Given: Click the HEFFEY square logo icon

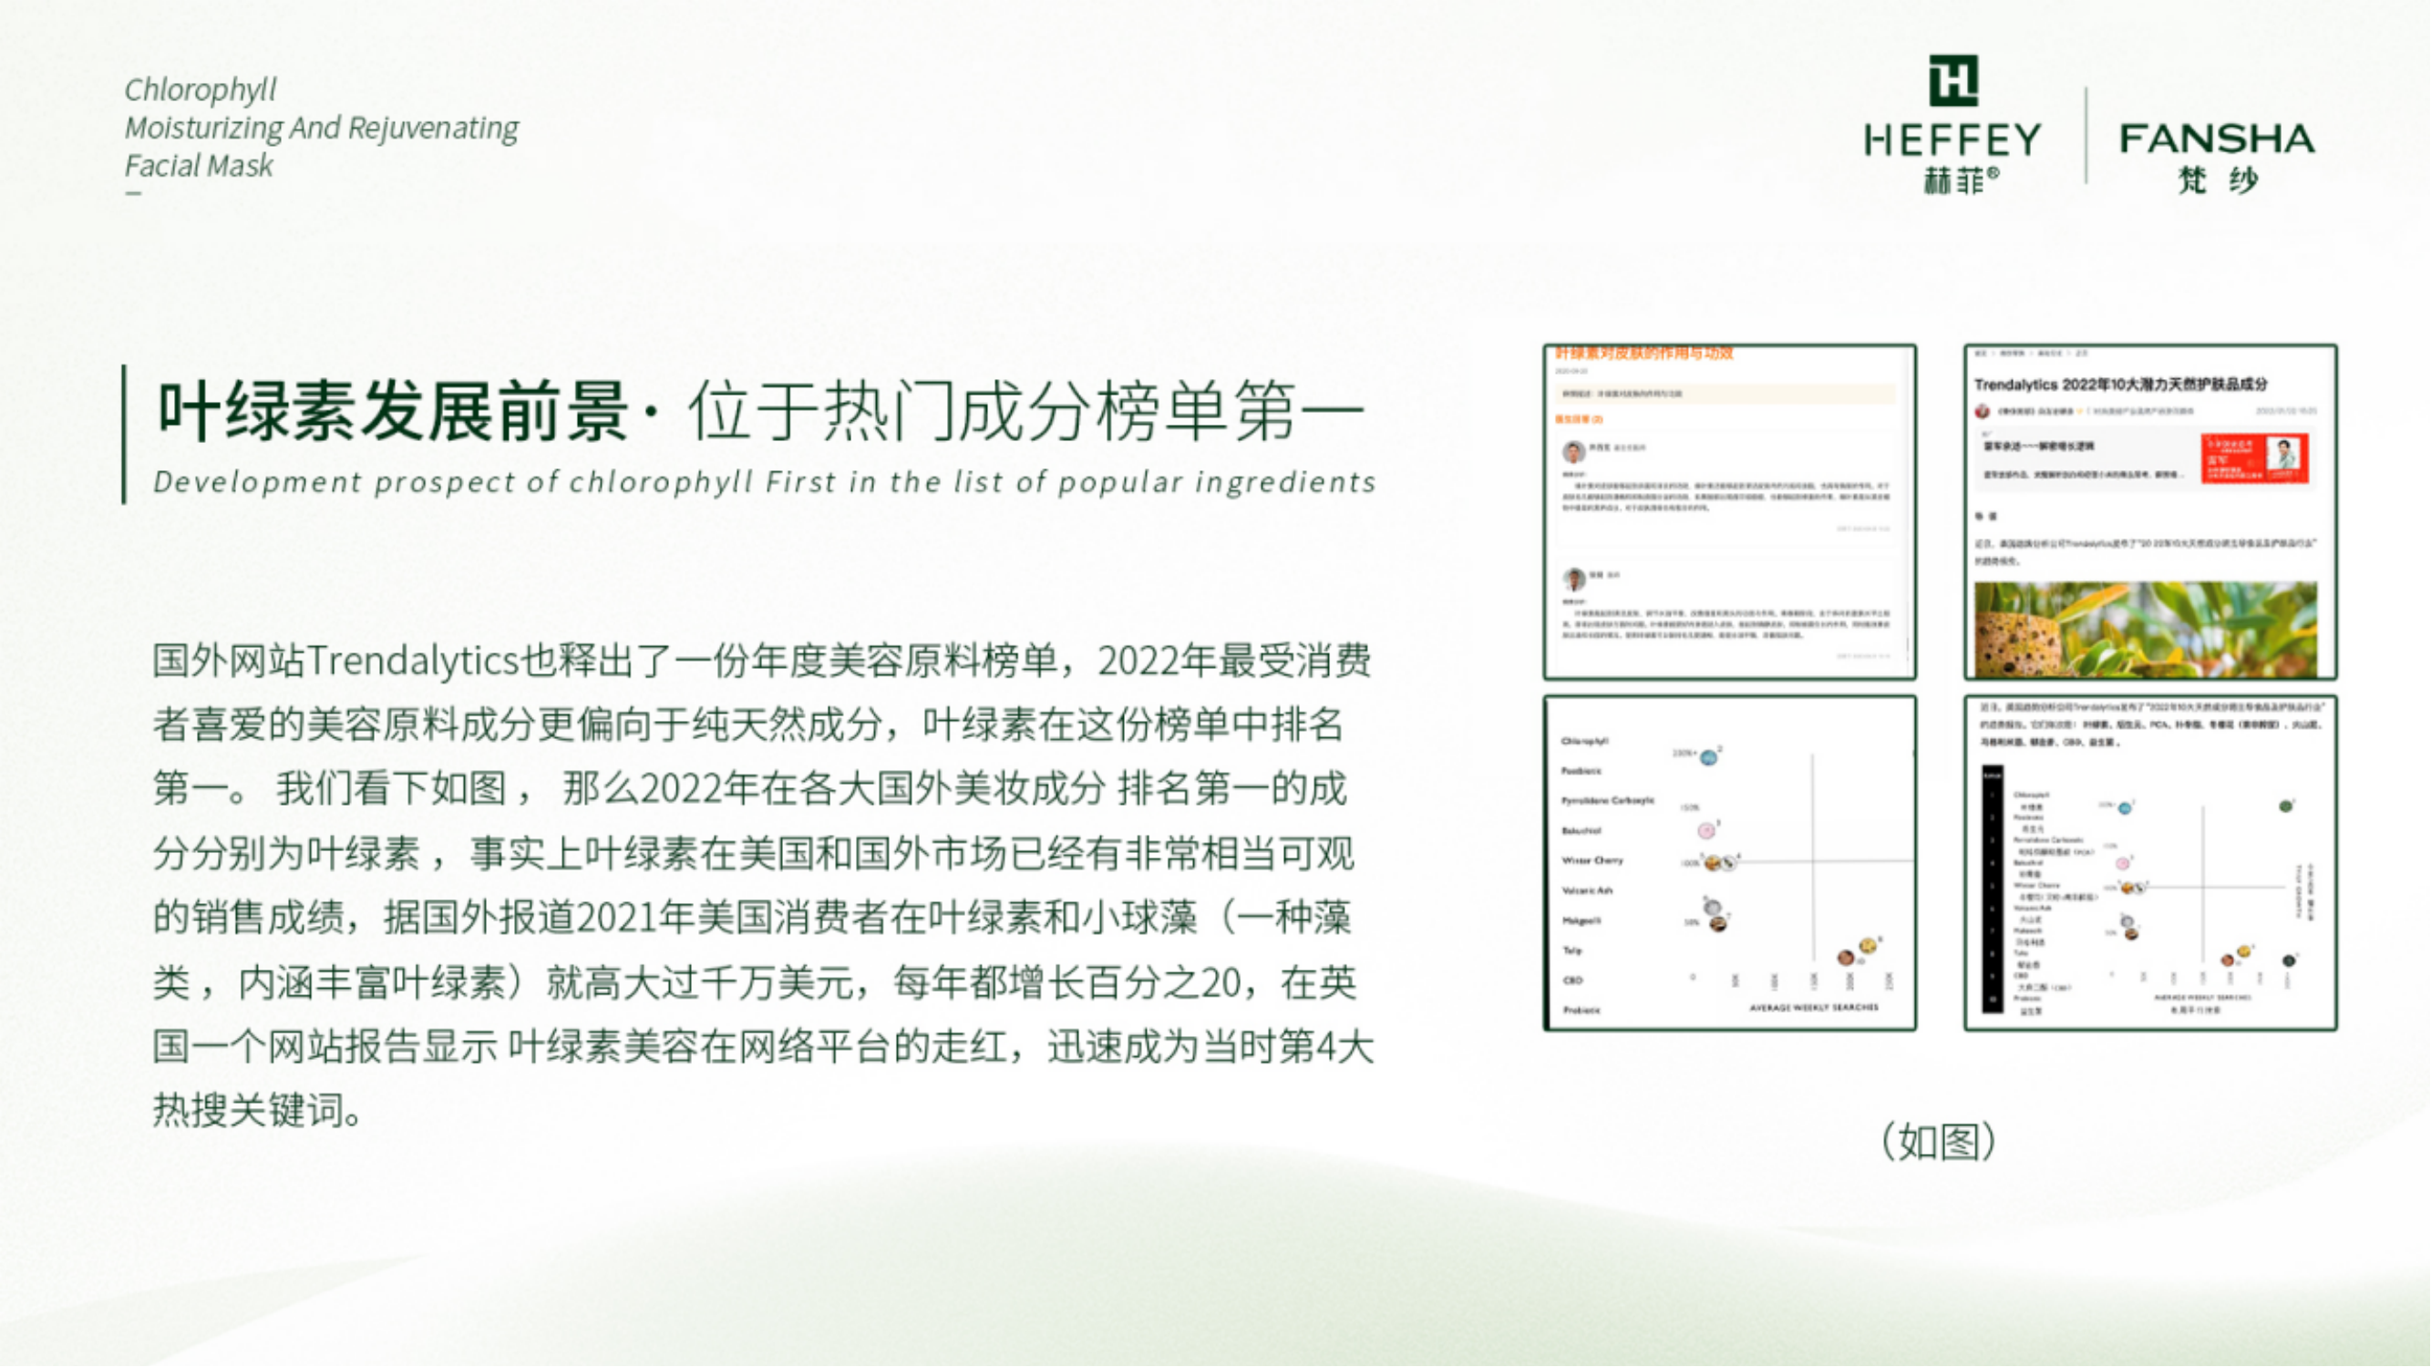Looking at the screenshot, I should (x=1952, y=80).
